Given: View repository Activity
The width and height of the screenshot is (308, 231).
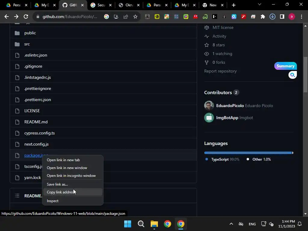Looking at the screenshot, I should pos(219,36).
